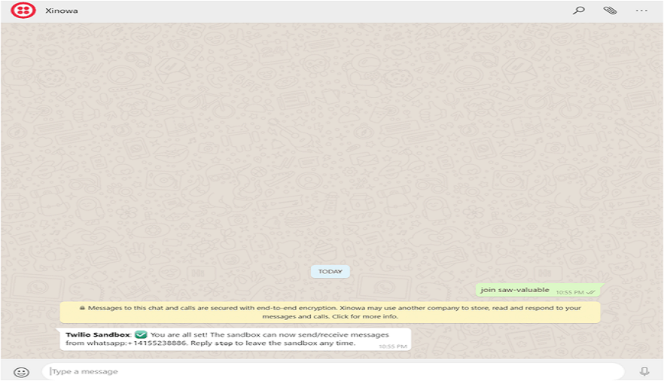Viewport: 664px width, 381px height.
Task: Open the emoji picker smiley icon
Action: [22, 371]
